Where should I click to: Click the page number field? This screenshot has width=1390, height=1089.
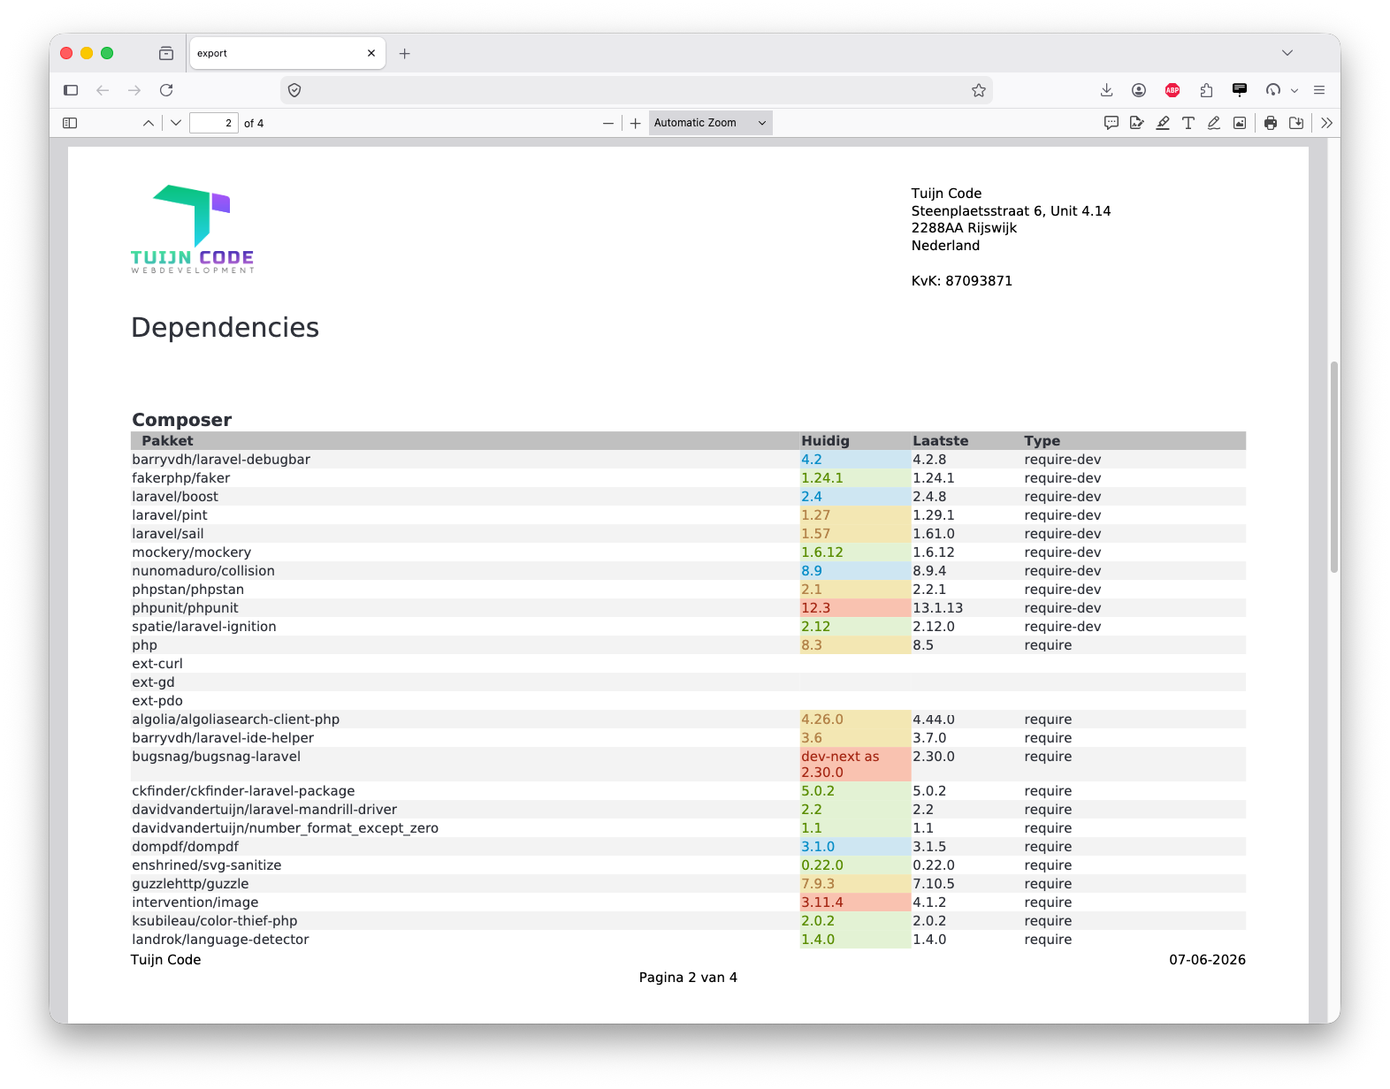(213, 123)
